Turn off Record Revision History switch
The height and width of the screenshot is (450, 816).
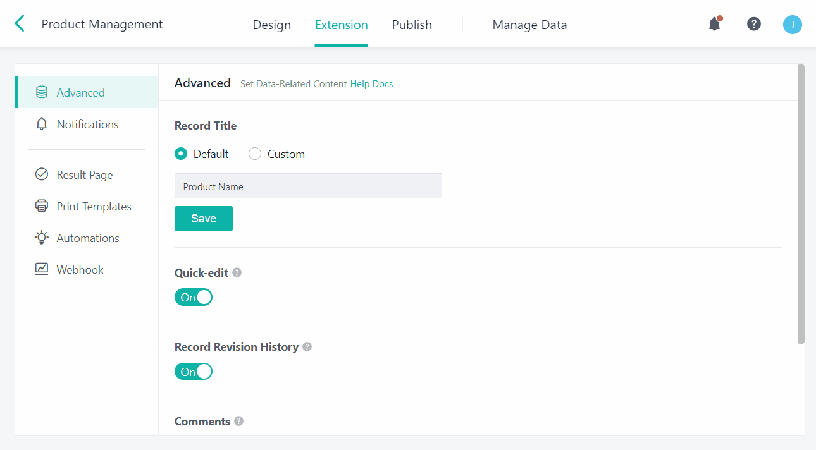(194, 372)
